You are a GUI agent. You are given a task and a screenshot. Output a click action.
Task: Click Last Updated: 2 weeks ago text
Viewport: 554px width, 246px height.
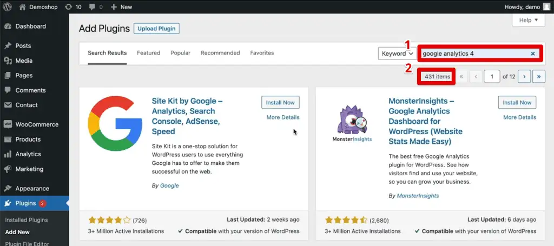click(x=263, y=220)
